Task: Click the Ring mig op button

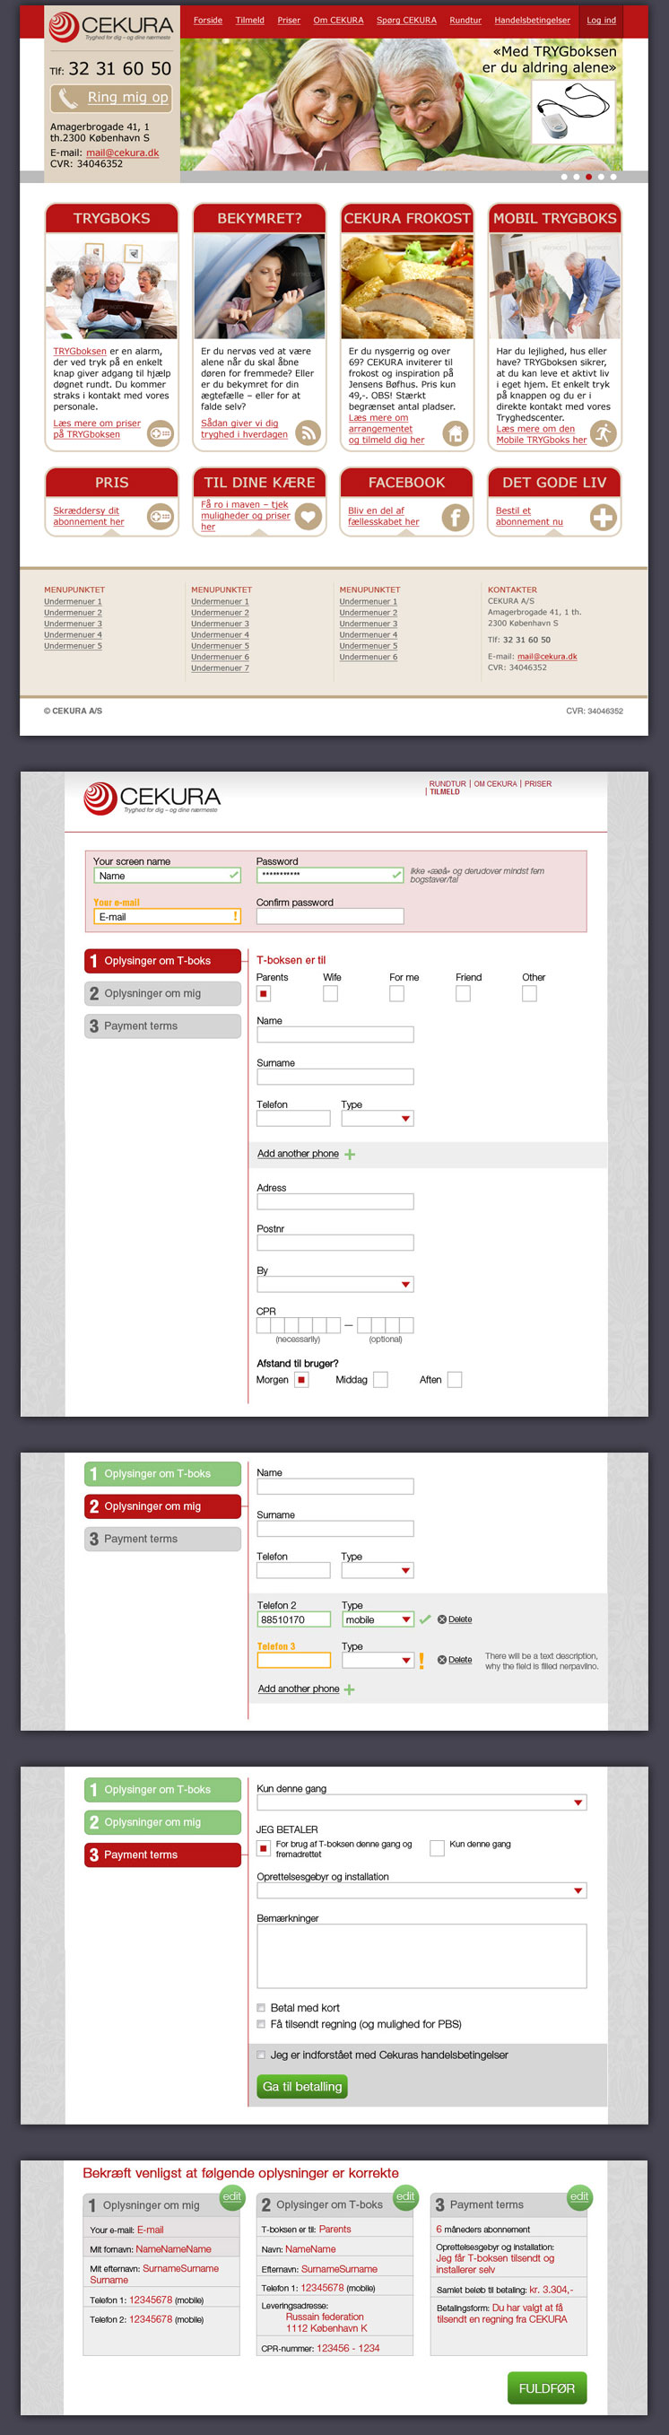Action: 111,98
